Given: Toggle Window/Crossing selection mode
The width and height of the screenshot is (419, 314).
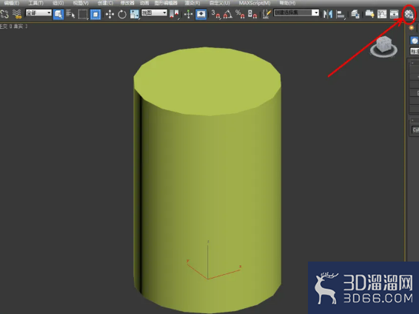Looking at the screenshot, I should (x=95, y=14).
